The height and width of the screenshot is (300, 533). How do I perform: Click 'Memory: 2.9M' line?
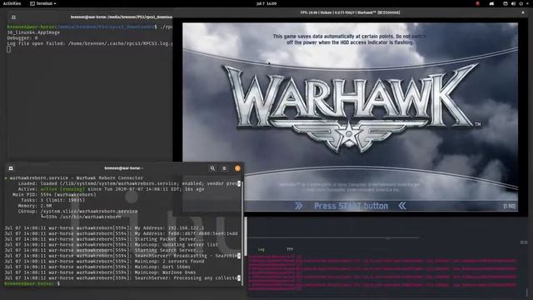pos(35,206)
